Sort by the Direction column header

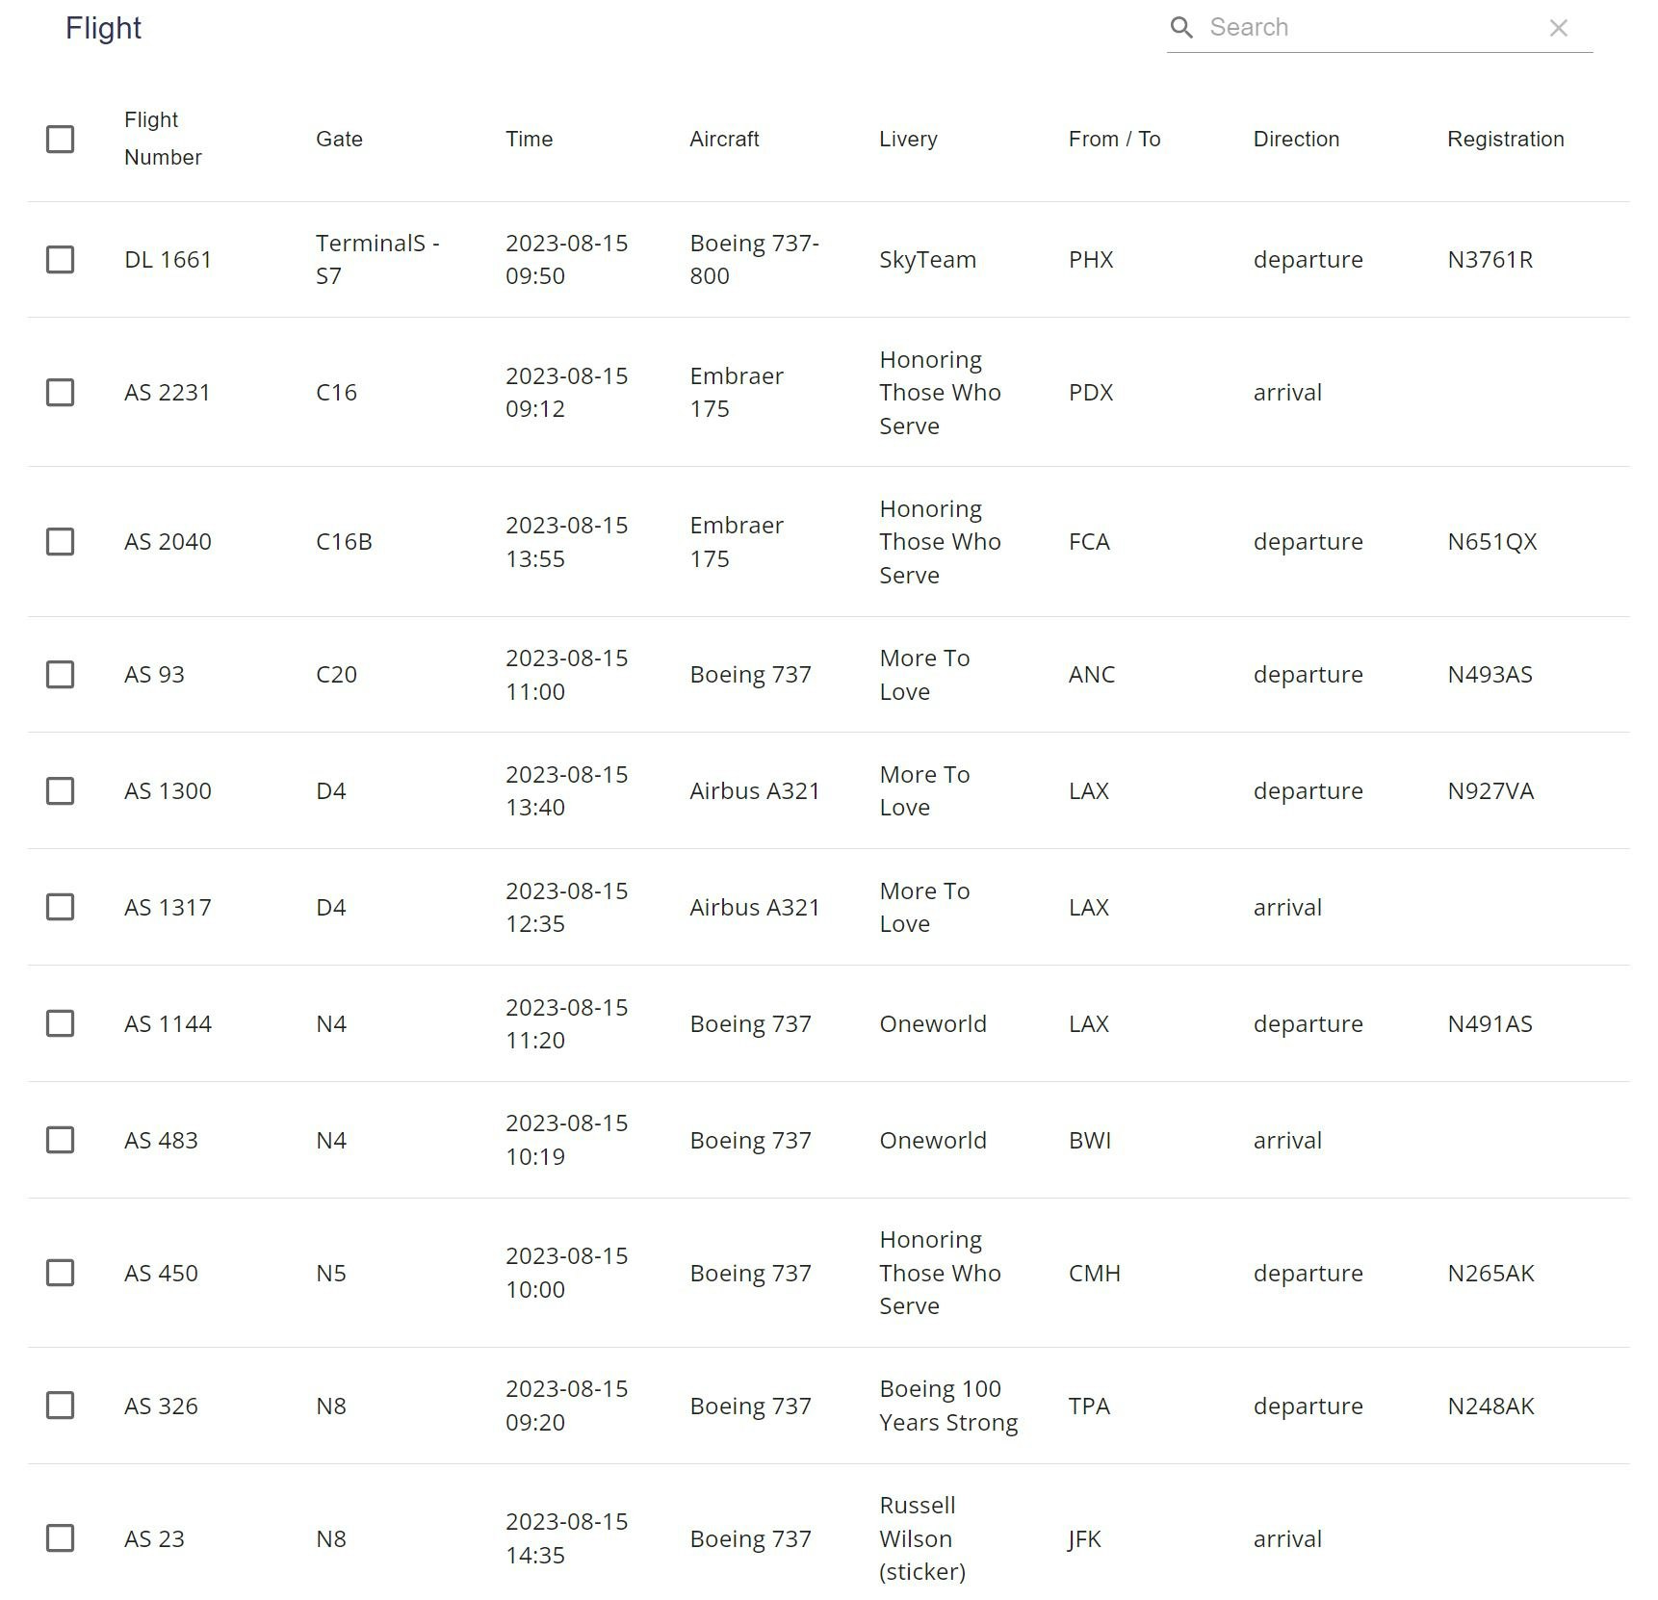1296,140
